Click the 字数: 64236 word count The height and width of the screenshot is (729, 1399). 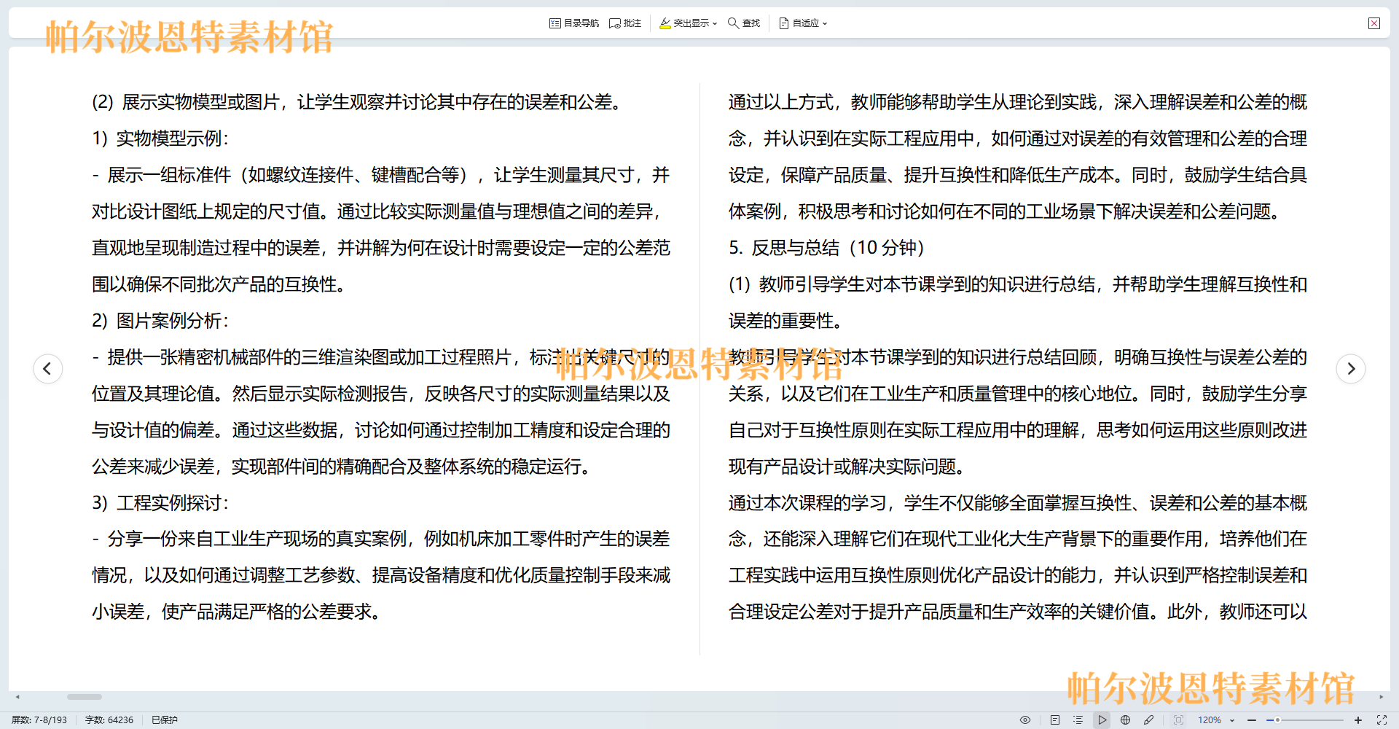pos(109,720)
